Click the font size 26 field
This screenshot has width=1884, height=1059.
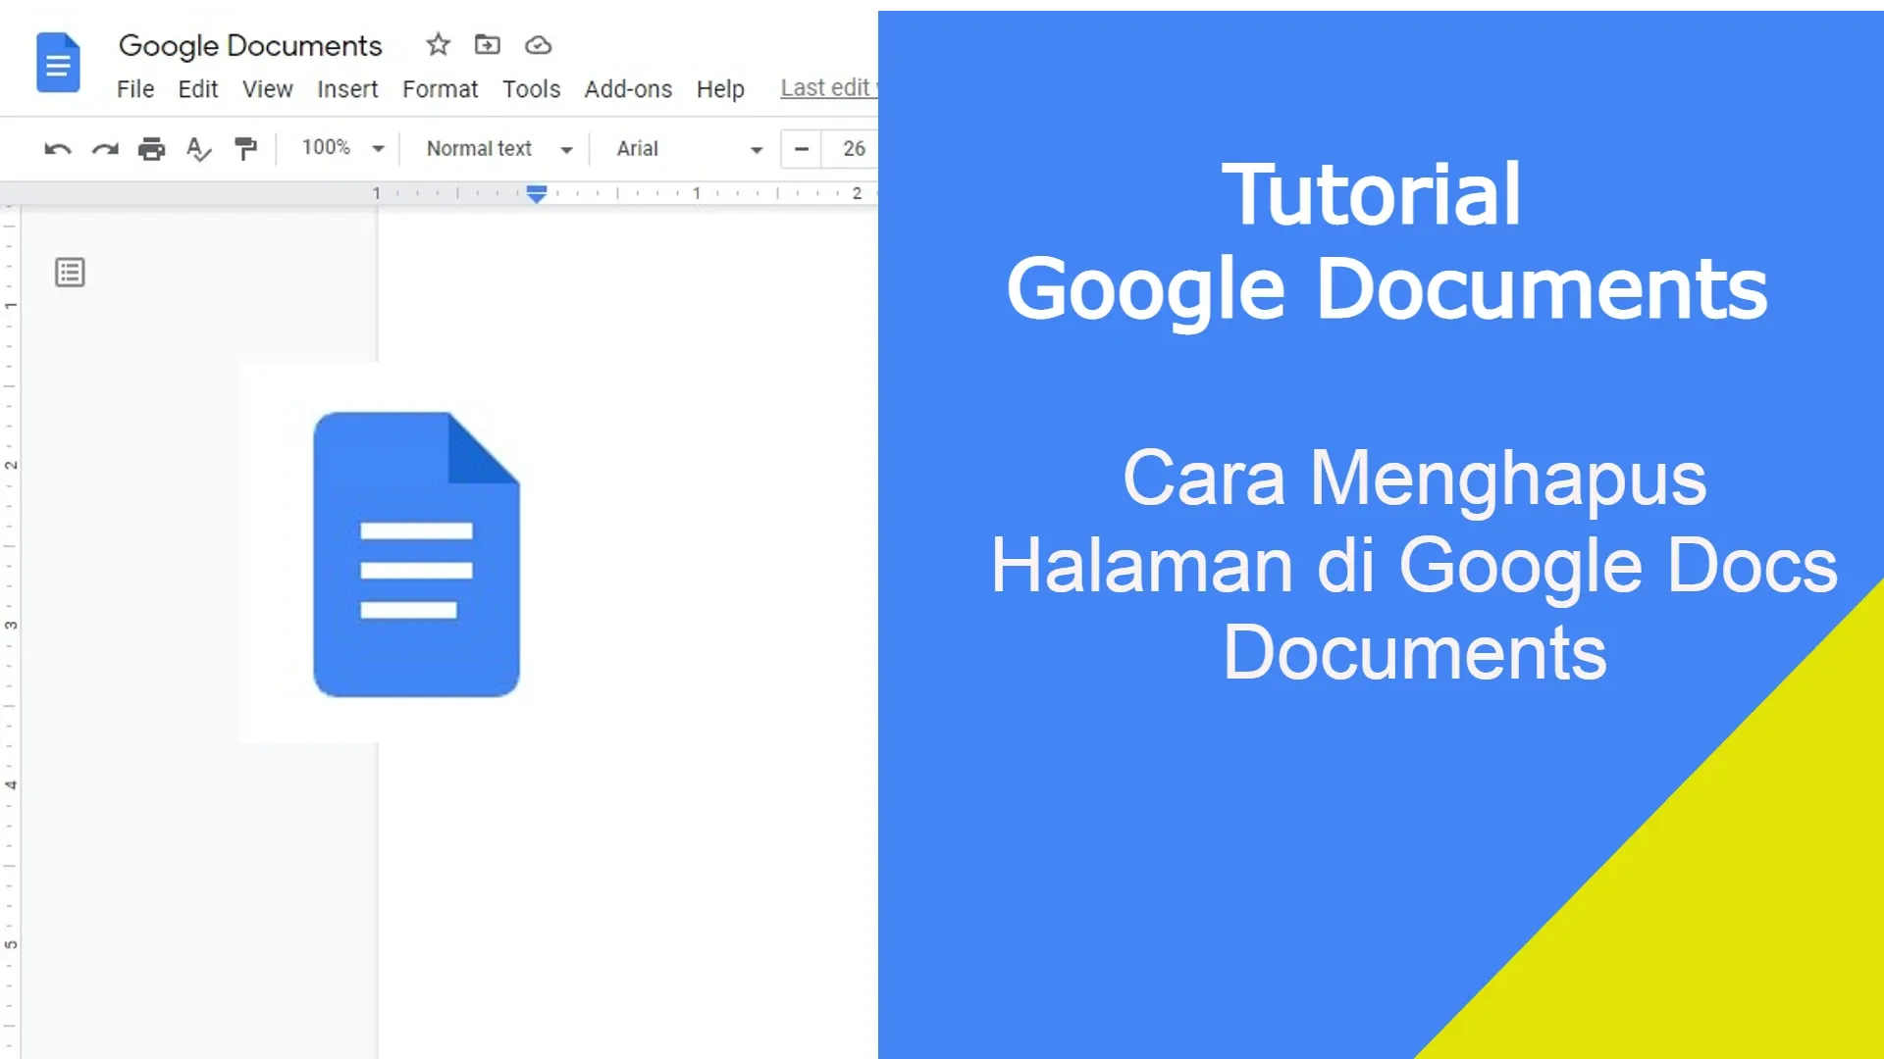[853, 149]
